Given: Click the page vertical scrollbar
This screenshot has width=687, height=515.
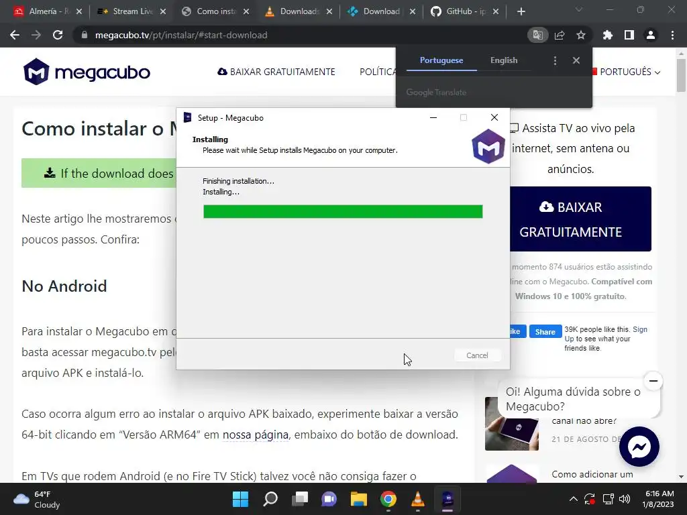Looking at the screenshot, I should pos(681,74).
